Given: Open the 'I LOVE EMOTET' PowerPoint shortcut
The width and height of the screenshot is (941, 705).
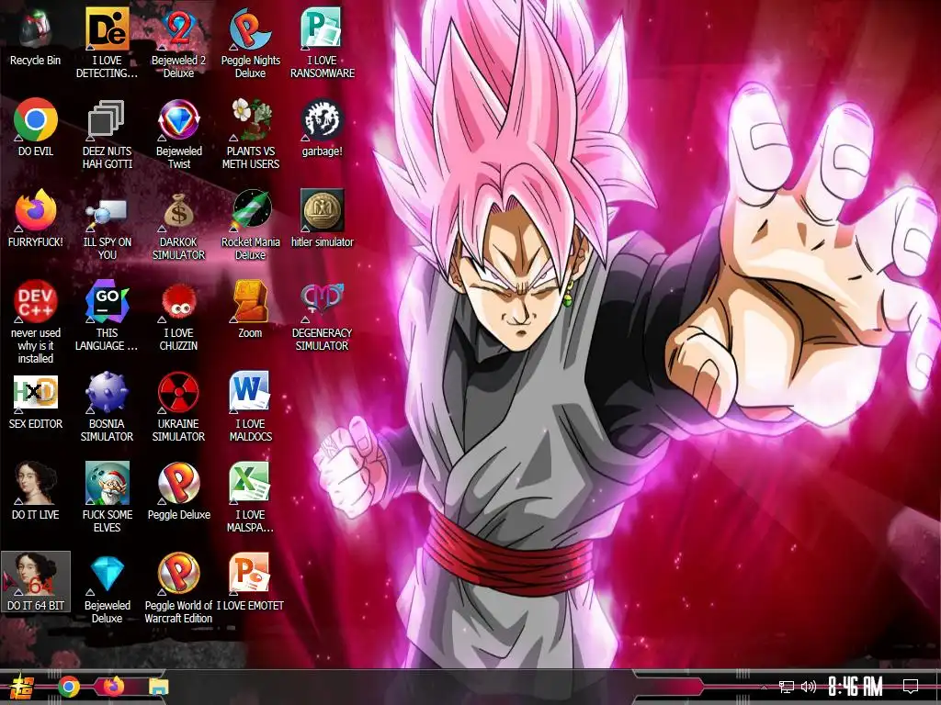Looking at the screenshot, I should pyautogui.click(x=250, y=582).
